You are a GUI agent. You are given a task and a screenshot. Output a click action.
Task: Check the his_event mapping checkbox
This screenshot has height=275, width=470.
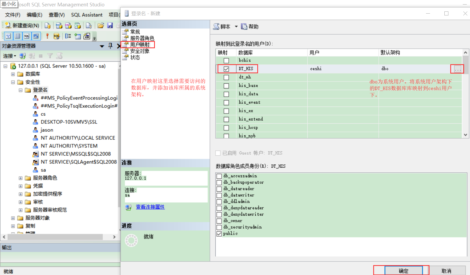pos(226,103)
